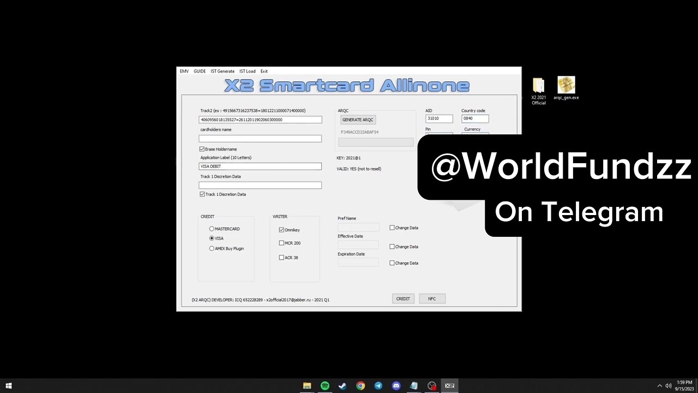698x393 pixels.
Task: Click the NFC button
Action: 432,299
